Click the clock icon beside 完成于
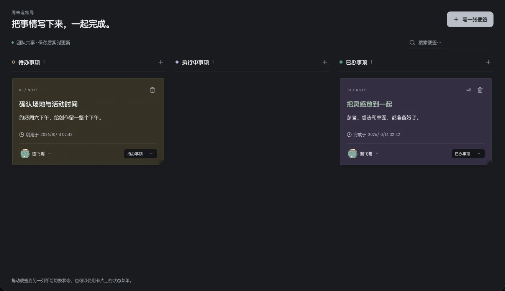The image size is (505, 291). coord(349,135)
